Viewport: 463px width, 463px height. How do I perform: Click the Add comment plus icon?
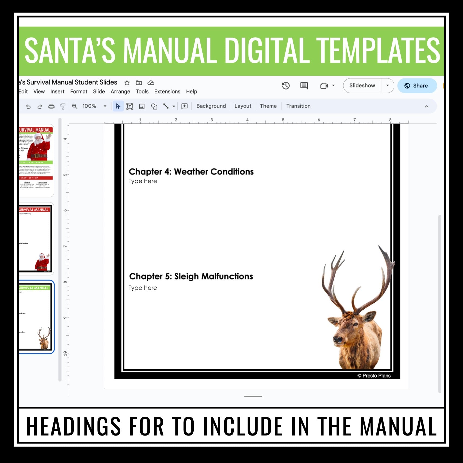184,106
